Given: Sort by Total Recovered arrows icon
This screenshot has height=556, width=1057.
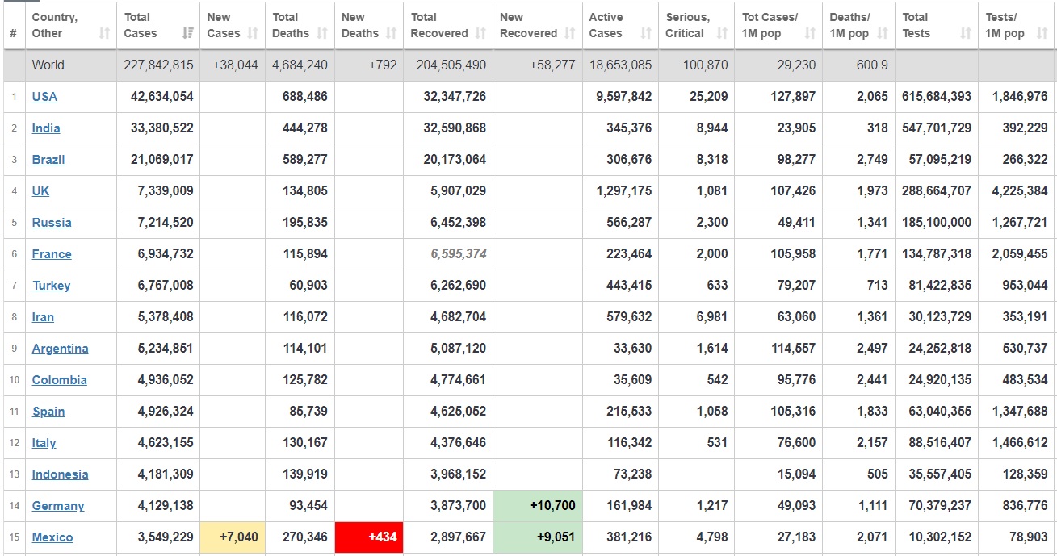Looking at the screenshot, I should [x=480, y=34].
